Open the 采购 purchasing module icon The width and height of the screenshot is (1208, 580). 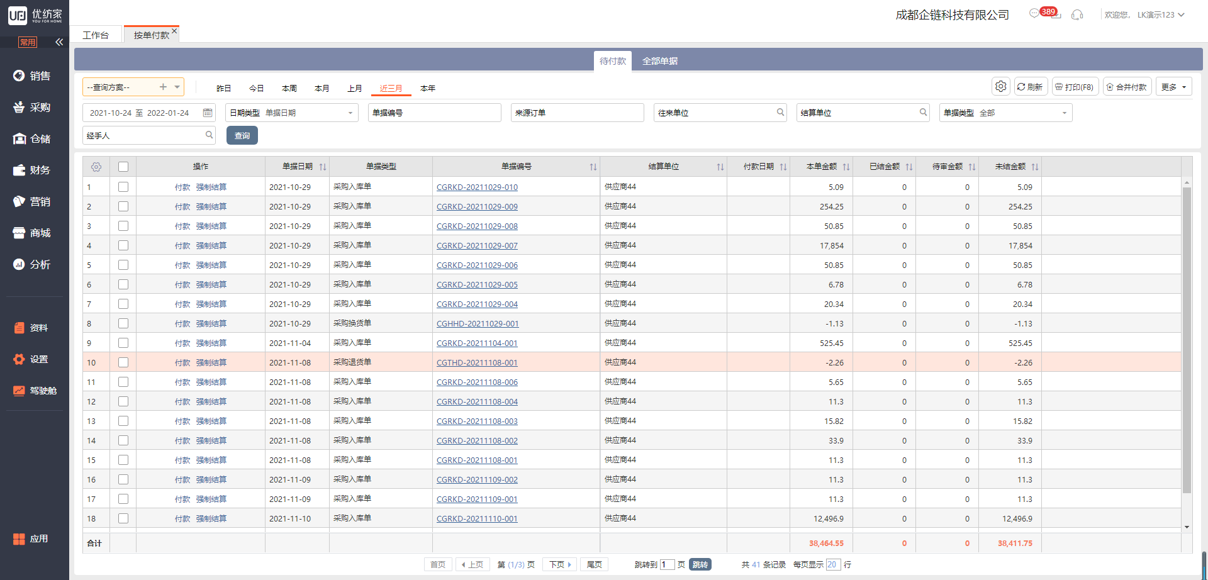20,107
